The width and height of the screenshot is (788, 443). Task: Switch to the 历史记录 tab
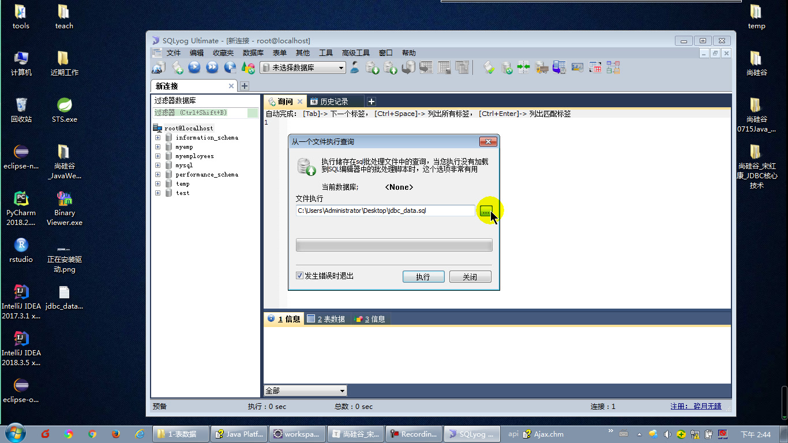click(334, 102)
